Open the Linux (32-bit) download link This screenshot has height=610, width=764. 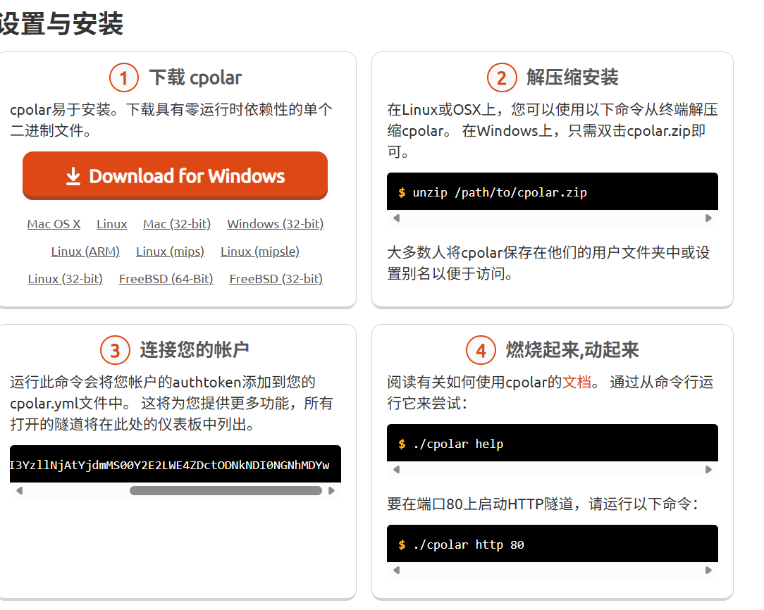66,279
